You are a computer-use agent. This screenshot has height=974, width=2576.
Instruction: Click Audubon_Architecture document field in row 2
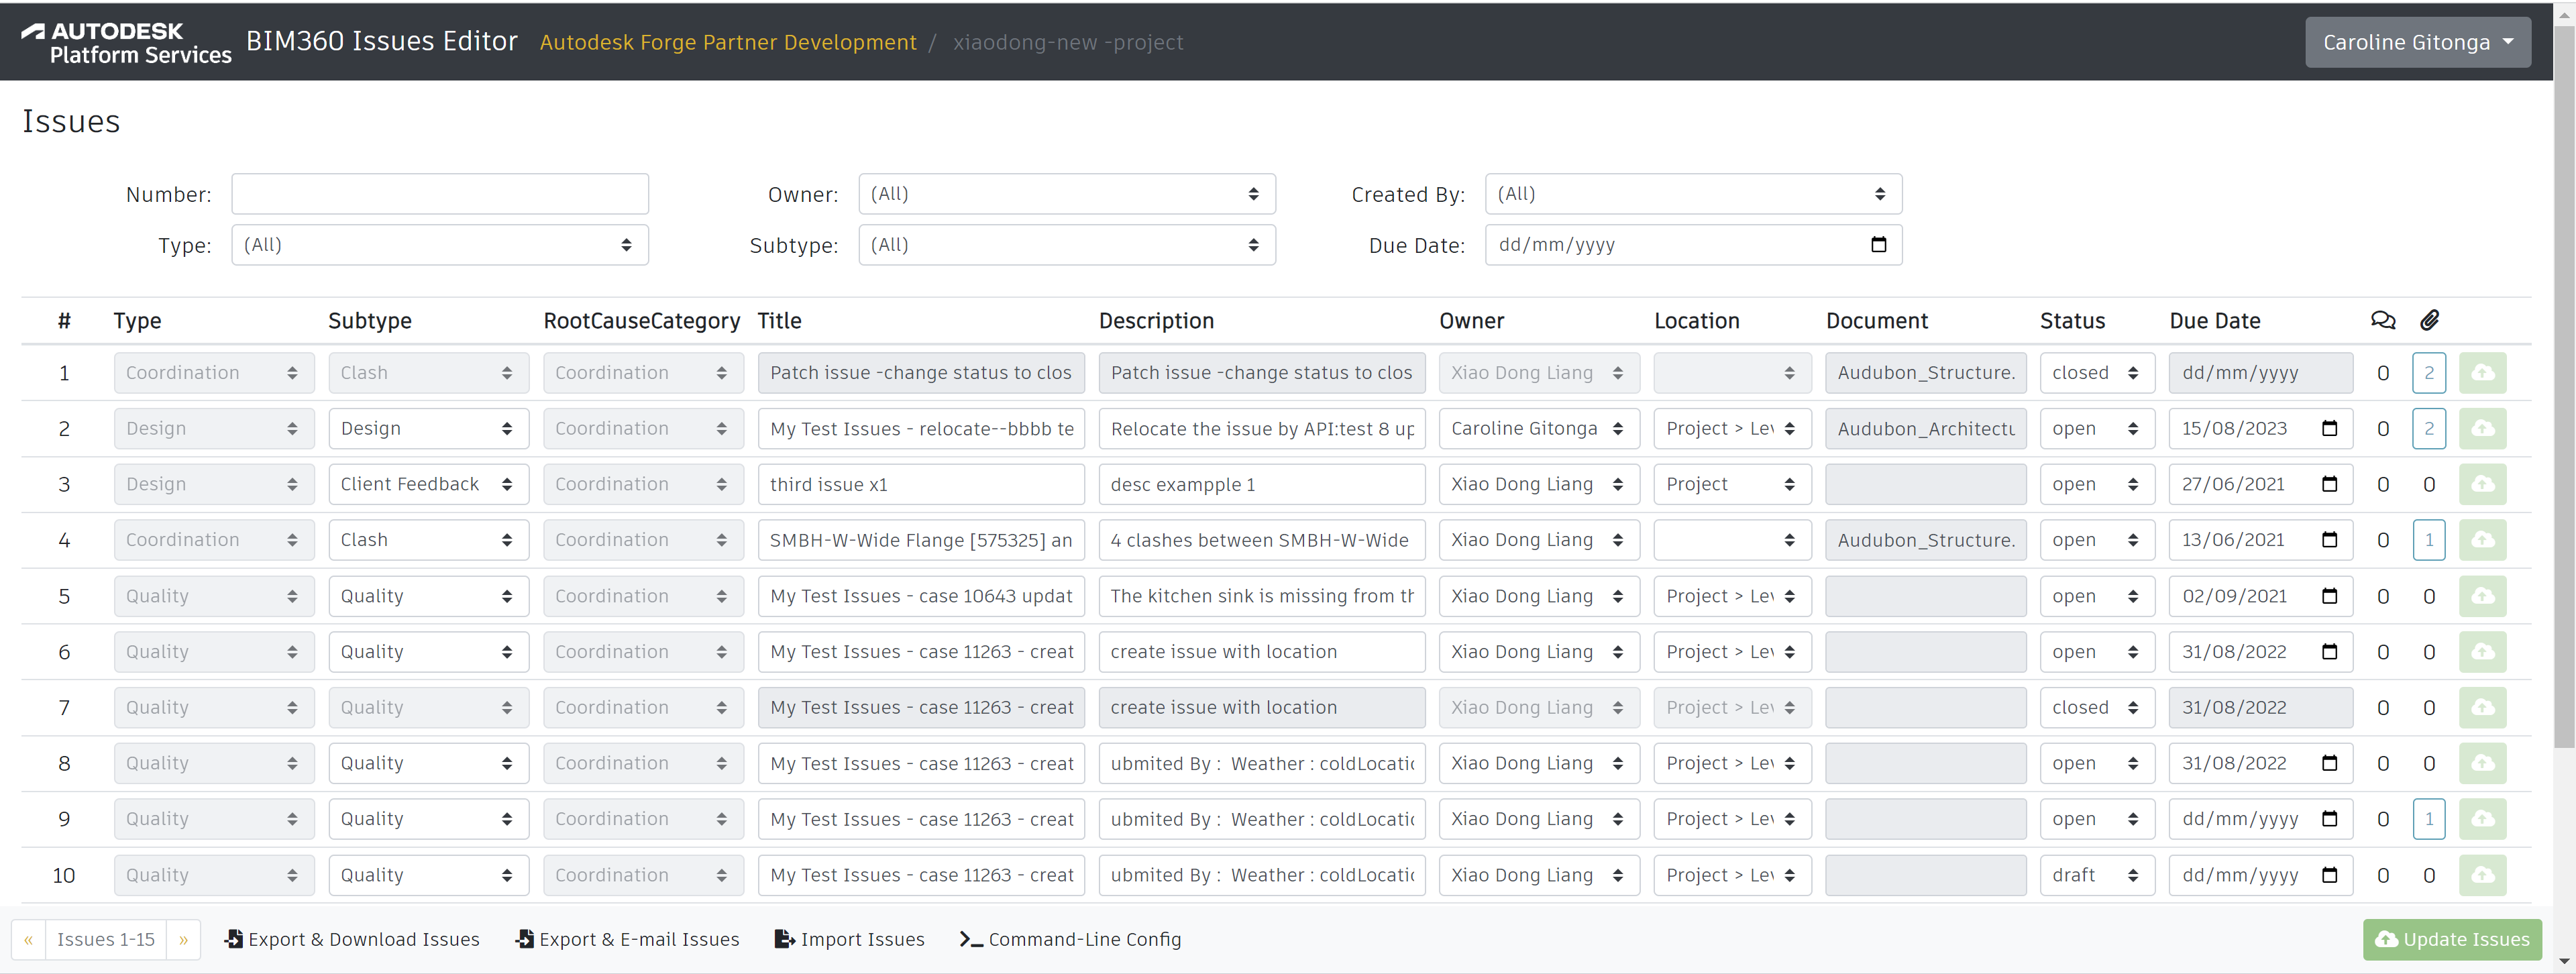pyautogui.click(x=1926, y=429)
